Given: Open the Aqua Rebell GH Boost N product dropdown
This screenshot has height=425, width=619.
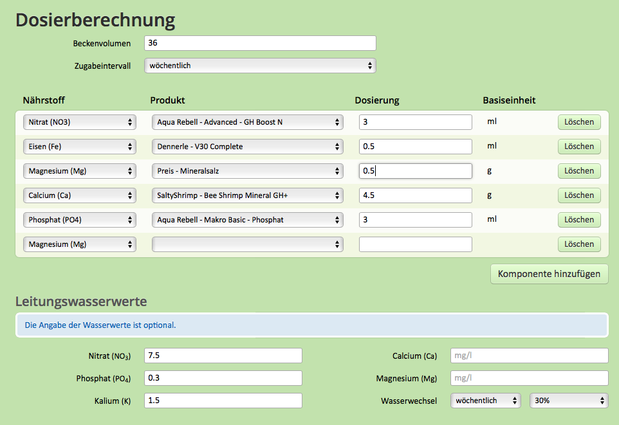Looking at the screenshot, I should [248, 122].
